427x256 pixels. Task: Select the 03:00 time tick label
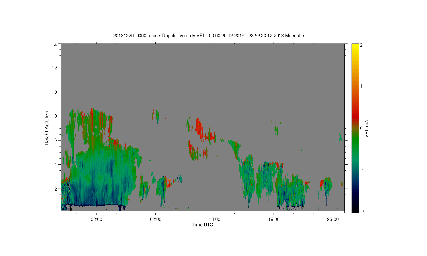[x=97, y=220]
